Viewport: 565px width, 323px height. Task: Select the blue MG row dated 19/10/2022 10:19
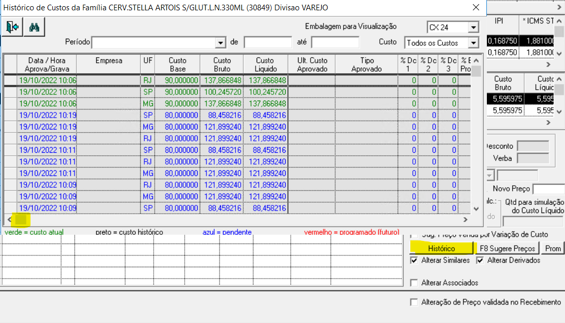coord(237,127)
